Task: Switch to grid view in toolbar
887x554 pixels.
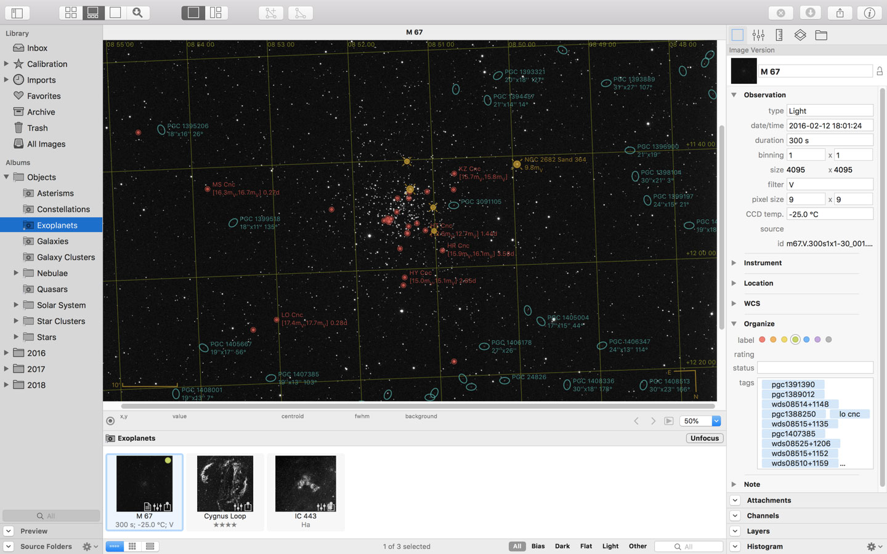Action: click(71, 13)
